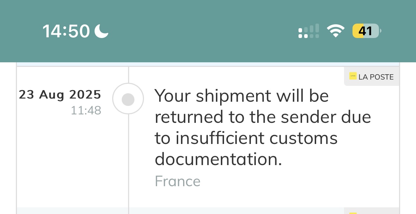Tap the battery indicator showing 41
Screen dimensions: 416x214
367,31
